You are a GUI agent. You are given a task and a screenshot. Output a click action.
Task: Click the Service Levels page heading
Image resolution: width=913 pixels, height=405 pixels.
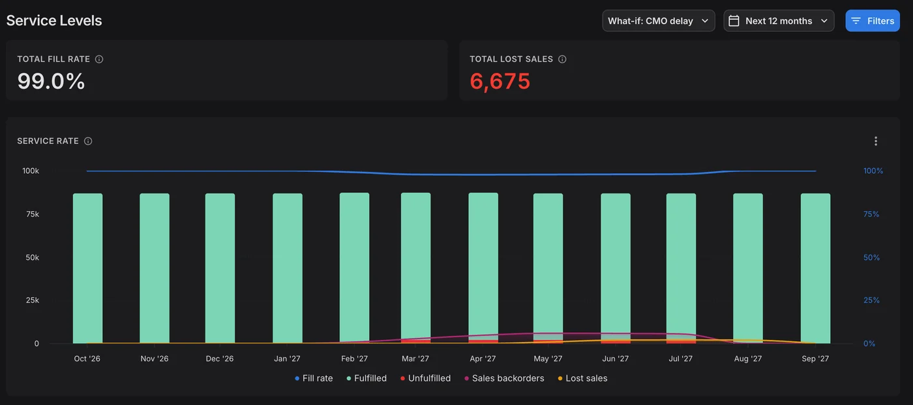click(x=54, y=21)
